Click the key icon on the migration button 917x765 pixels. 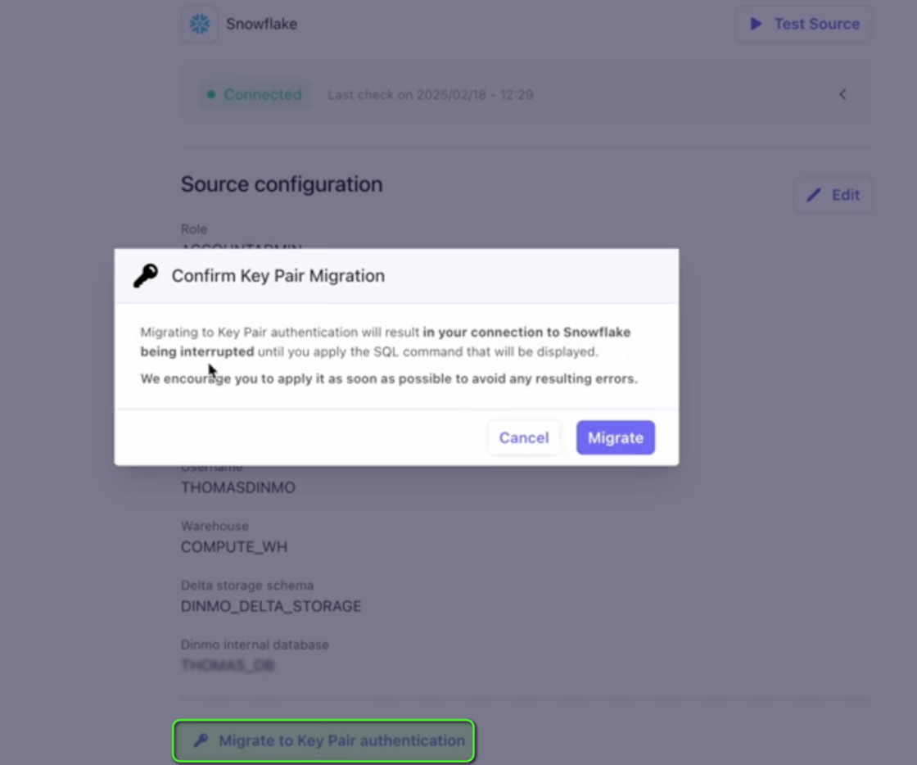pyautogui.click(x=201, y=740)
